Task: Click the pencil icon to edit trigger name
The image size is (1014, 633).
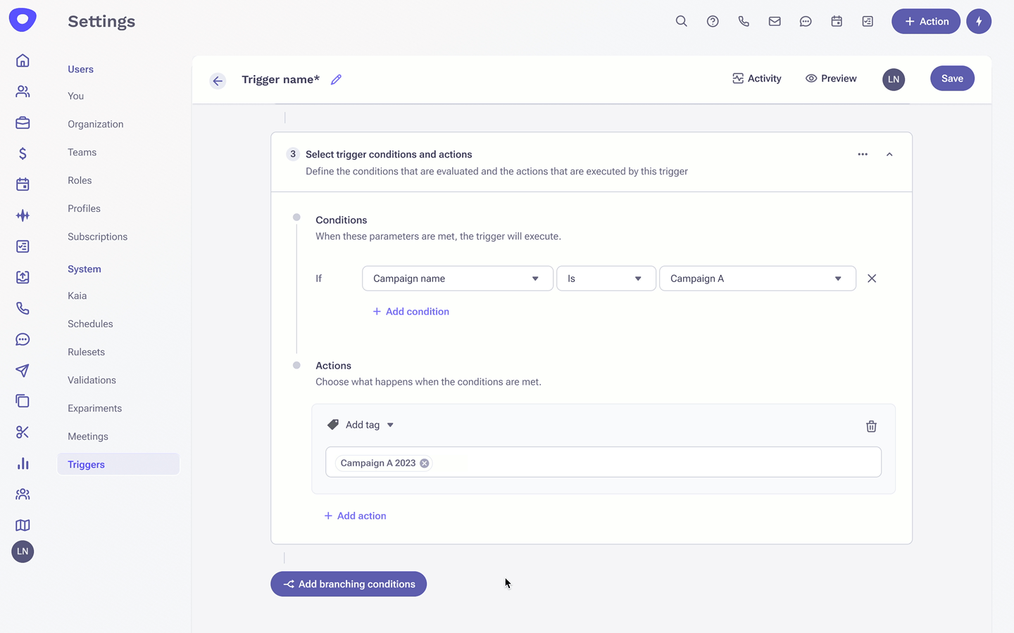Action: point(336,79)
